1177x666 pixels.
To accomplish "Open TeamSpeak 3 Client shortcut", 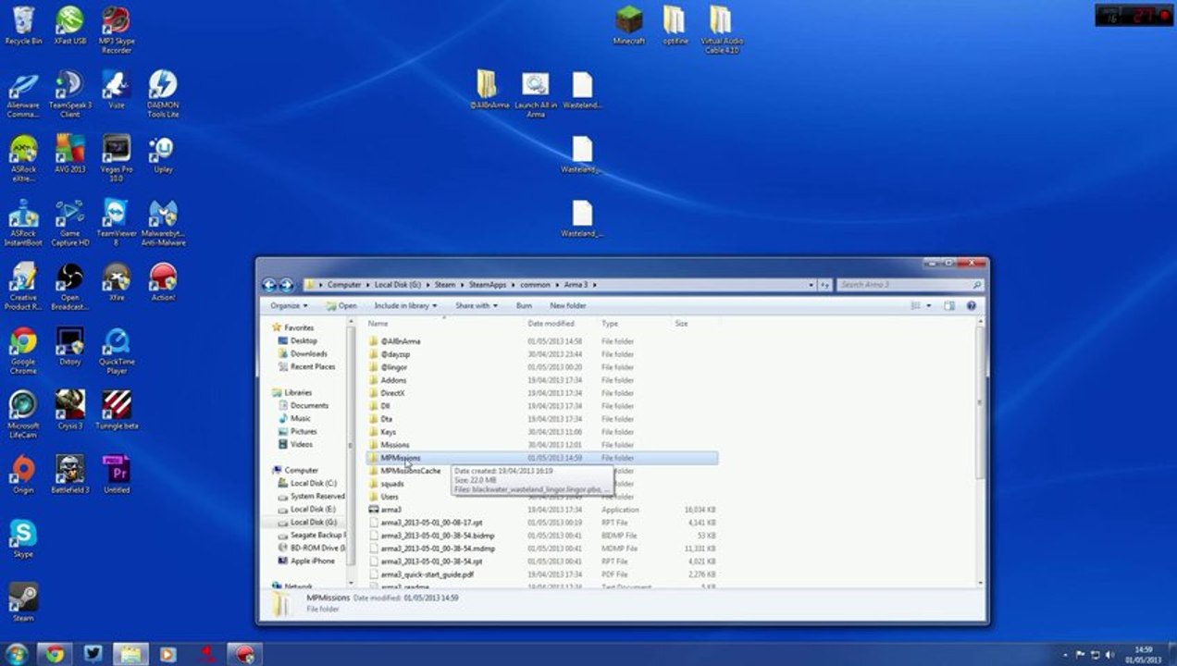I will coord(69,94).
